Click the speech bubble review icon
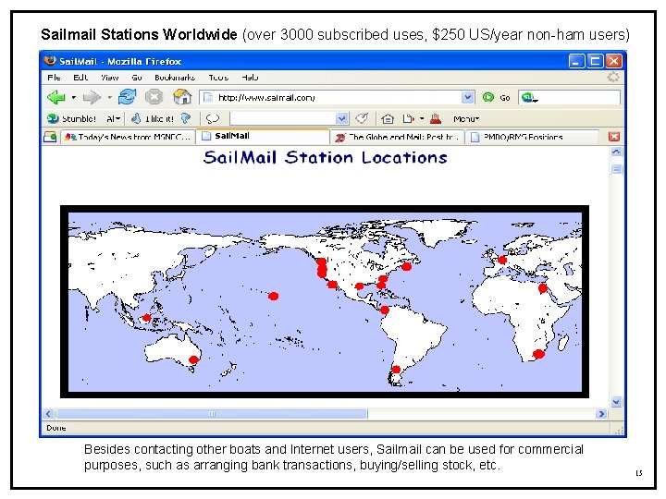This screenshot has width=666, height=499. (x=213, y=118)
